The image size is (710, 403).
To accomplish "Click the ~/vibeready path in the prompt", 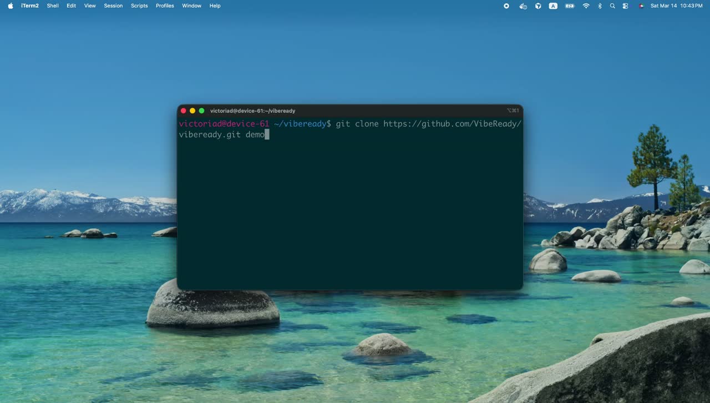I will pos(300,124).
